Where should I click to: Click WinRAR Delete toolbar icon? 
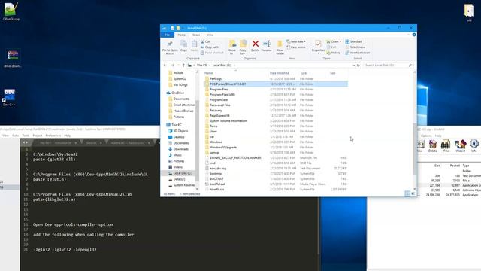click(x=433, y=145)
